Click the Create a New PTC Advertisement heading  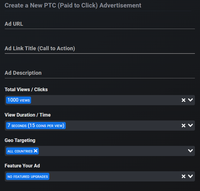click(73, 5)
